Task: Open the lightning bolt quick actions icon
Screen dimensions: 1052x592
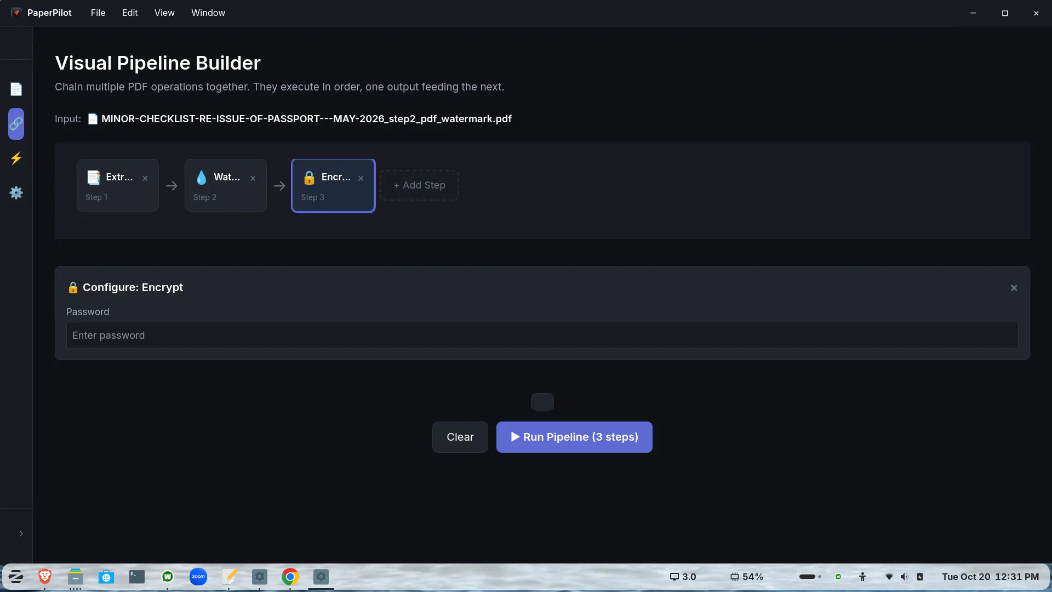Action: click(16, 158)
